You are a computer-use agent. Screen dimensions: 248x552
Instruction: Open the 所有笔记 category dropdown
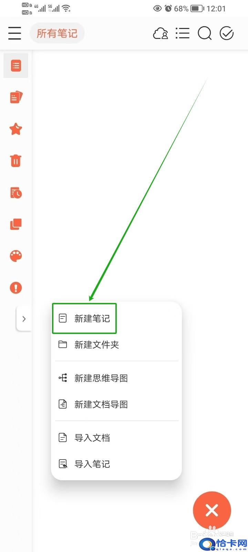57,33
